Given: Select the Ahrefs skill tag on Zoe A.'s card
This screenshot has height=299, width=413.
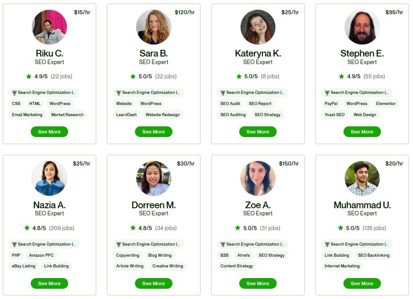Looking at the screenshot, I should [244, 255].
